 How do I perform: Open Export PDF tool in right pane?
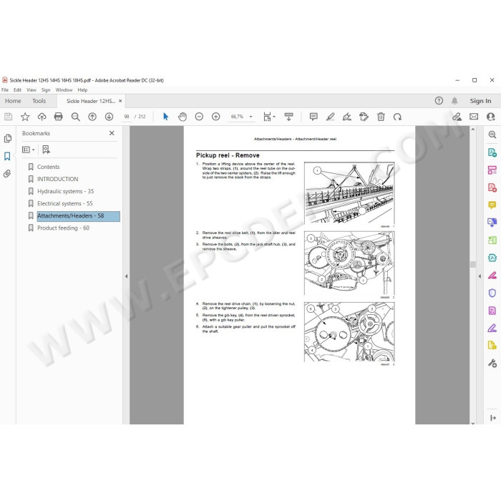[492, 152]
